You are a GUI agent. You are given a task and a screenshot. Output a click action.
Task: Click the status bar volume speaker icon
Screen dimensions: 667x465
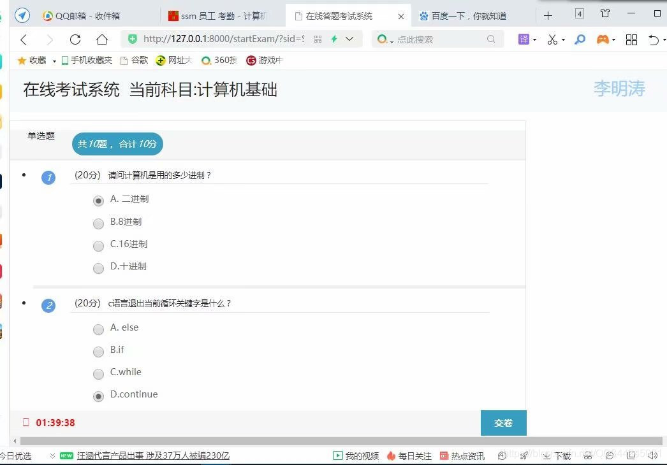click(x=653, y=455)
